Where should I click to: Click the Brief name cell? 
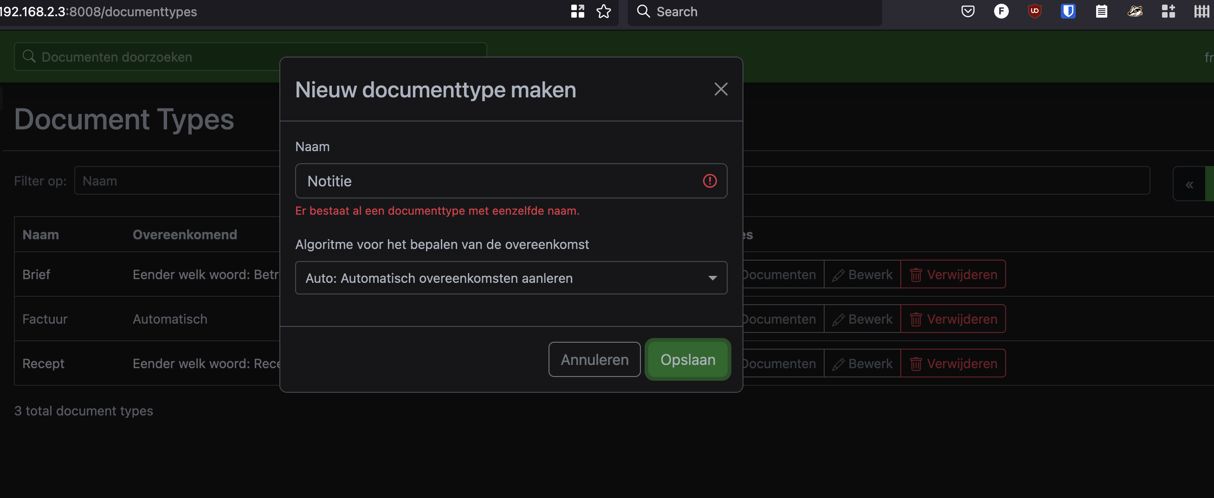[36, 275]
